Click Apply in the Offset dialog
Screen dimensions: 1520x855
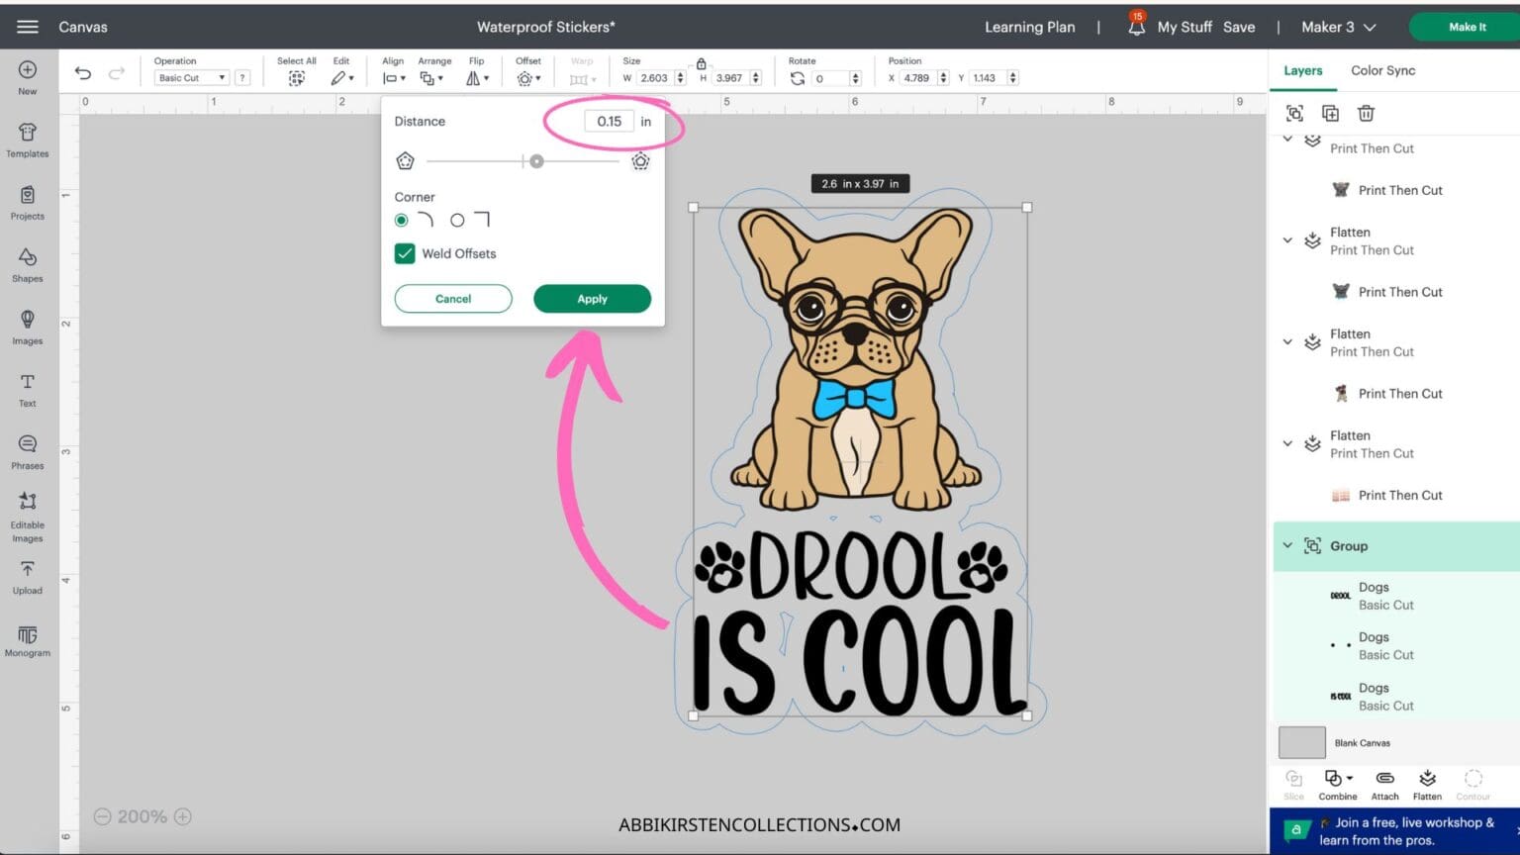coord(592,298)
